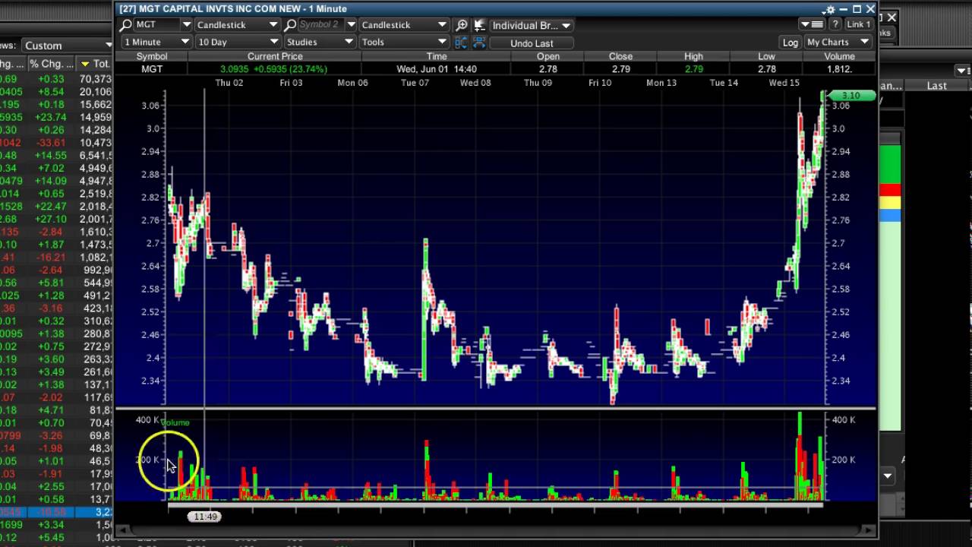Open the second Candlestick chart type dropdown

pyautogui.click(x=442, y=25)
